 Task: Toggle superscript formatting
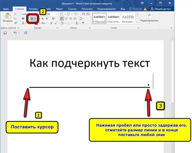point(47,19)
